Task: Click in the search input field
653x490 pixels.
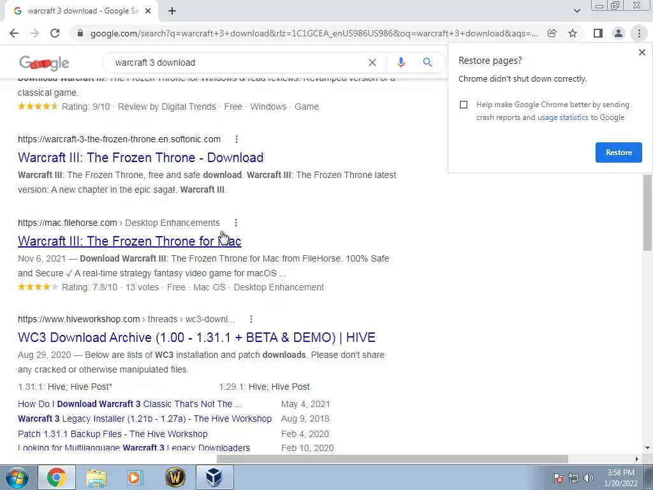Action: click(237, 63)
